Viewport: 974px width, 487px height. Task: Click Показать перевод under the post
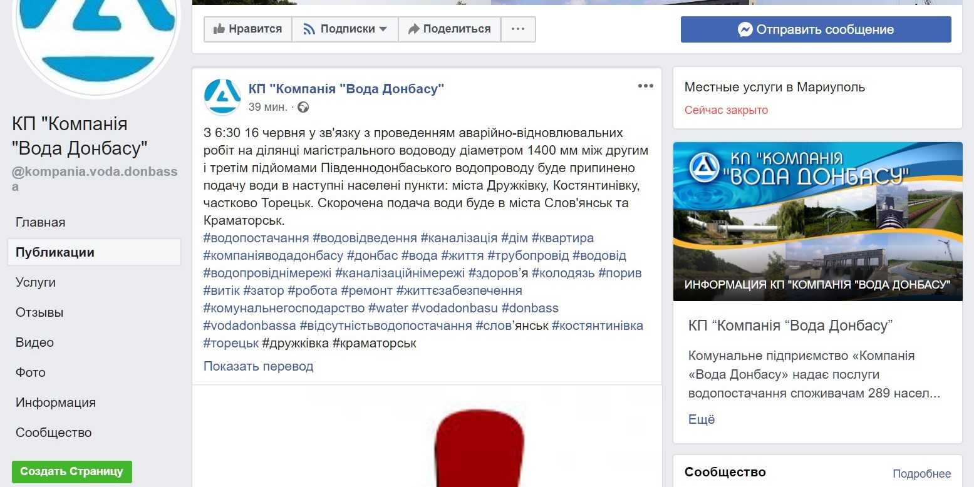258,366
